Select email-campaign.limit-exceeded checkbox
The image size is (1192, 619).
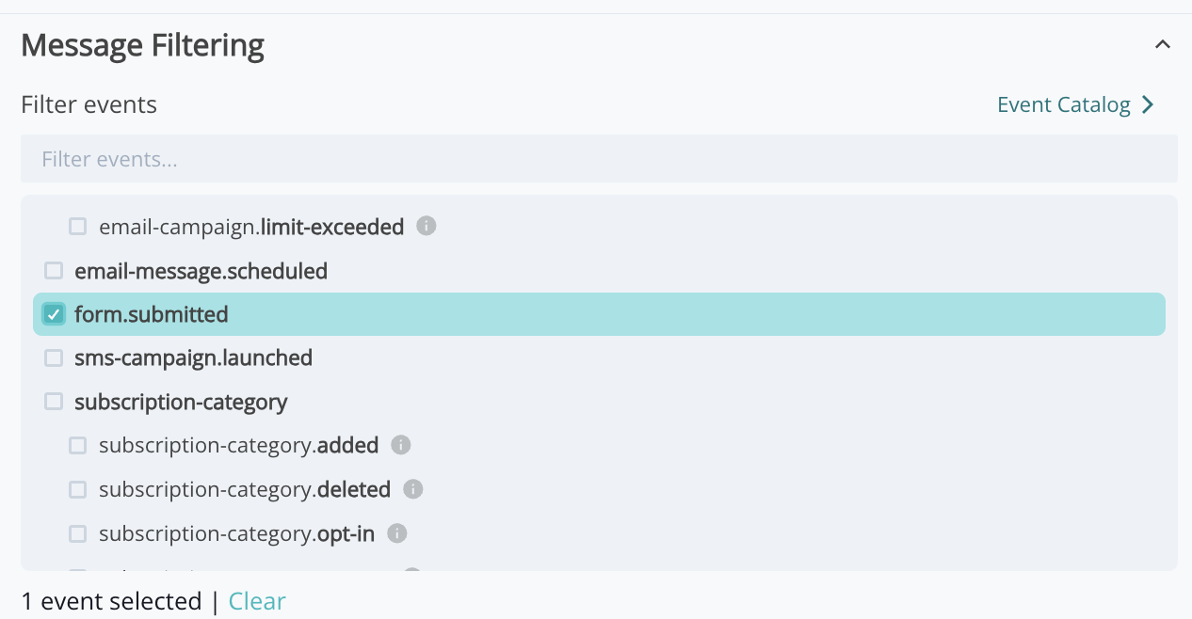[x=78, y=227]
